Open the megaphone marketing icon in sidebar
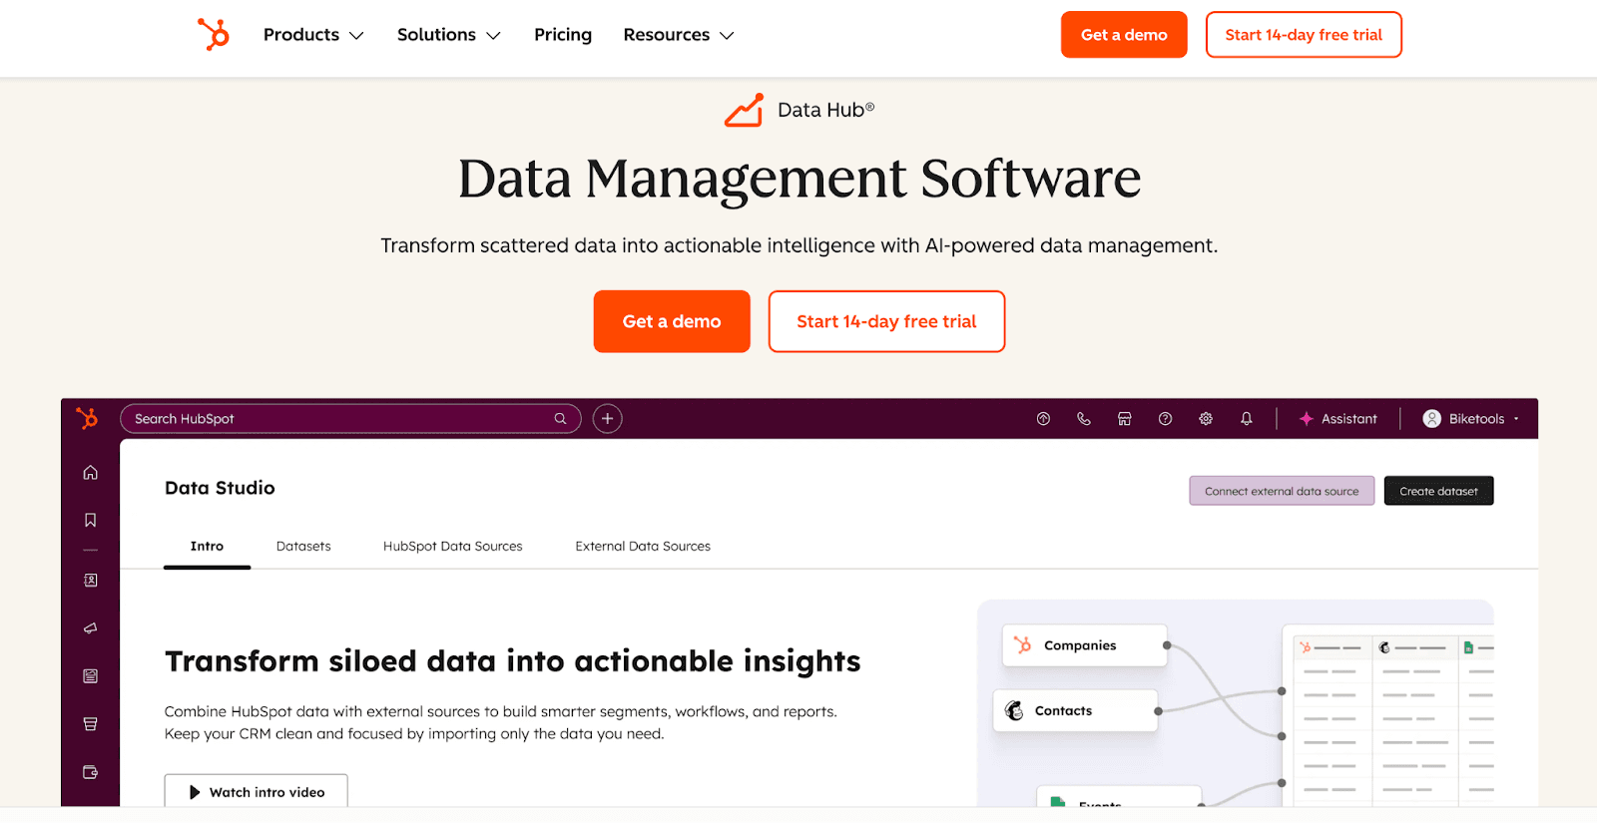Screen dimensions: 1597x823 click(91, 628)
